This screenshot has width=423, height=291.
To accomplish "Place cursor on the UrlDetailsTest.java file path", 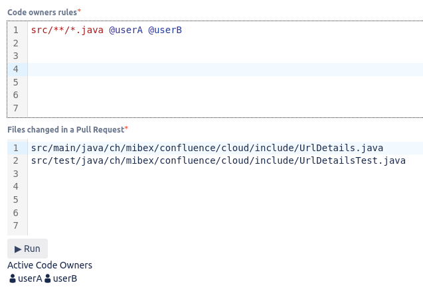I will pyautogui.click(x=218, y=160).
